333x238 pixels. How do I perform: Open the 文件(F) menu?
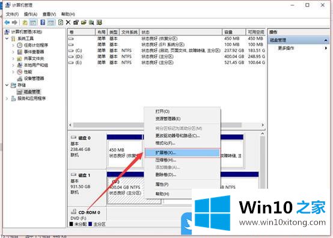(x=12, y=14)
